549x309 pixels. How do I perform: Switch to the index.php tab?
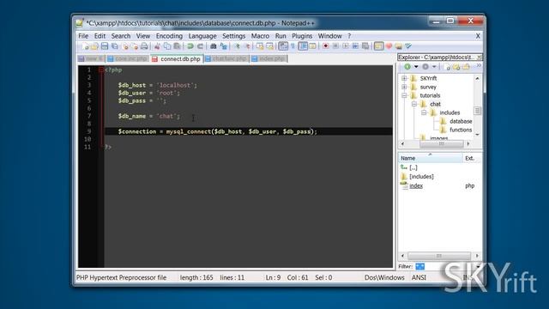click(x=268, y=59)
